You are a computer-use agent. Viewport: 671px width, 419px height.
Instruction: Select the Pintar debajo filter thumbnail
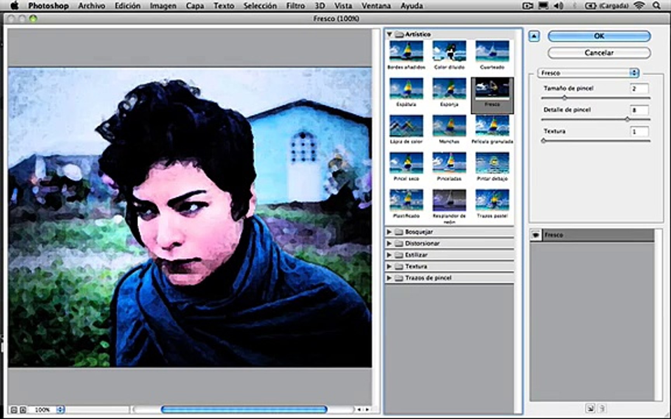coord(492,163)
